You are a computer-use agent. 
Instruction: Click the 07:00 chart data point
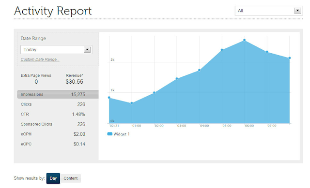pos(267,52)
